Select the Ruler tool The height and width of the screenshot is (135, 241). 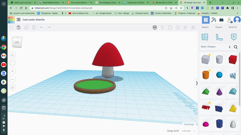point(219,37)
